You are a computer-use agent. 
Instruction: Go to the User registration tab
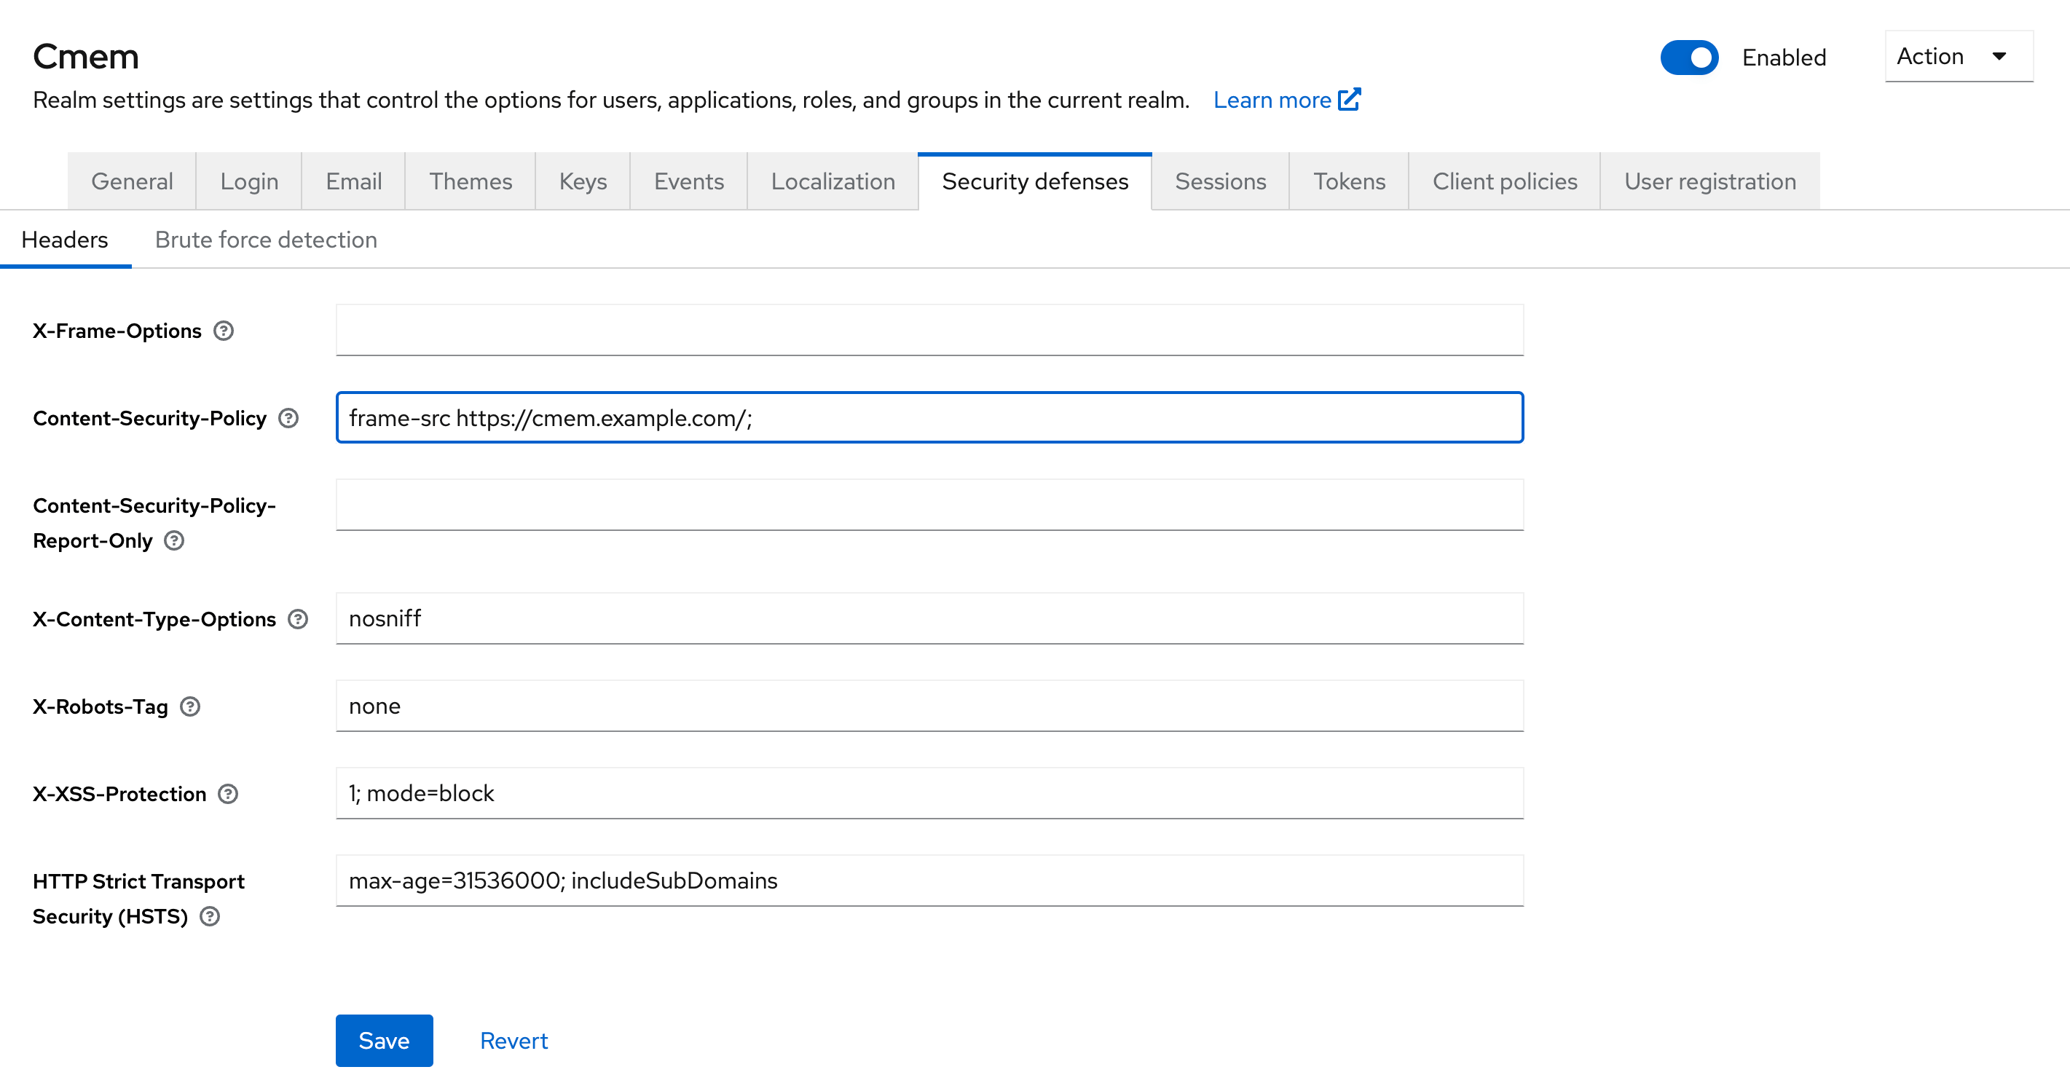pyautogui.click(x=1709, y=181)
